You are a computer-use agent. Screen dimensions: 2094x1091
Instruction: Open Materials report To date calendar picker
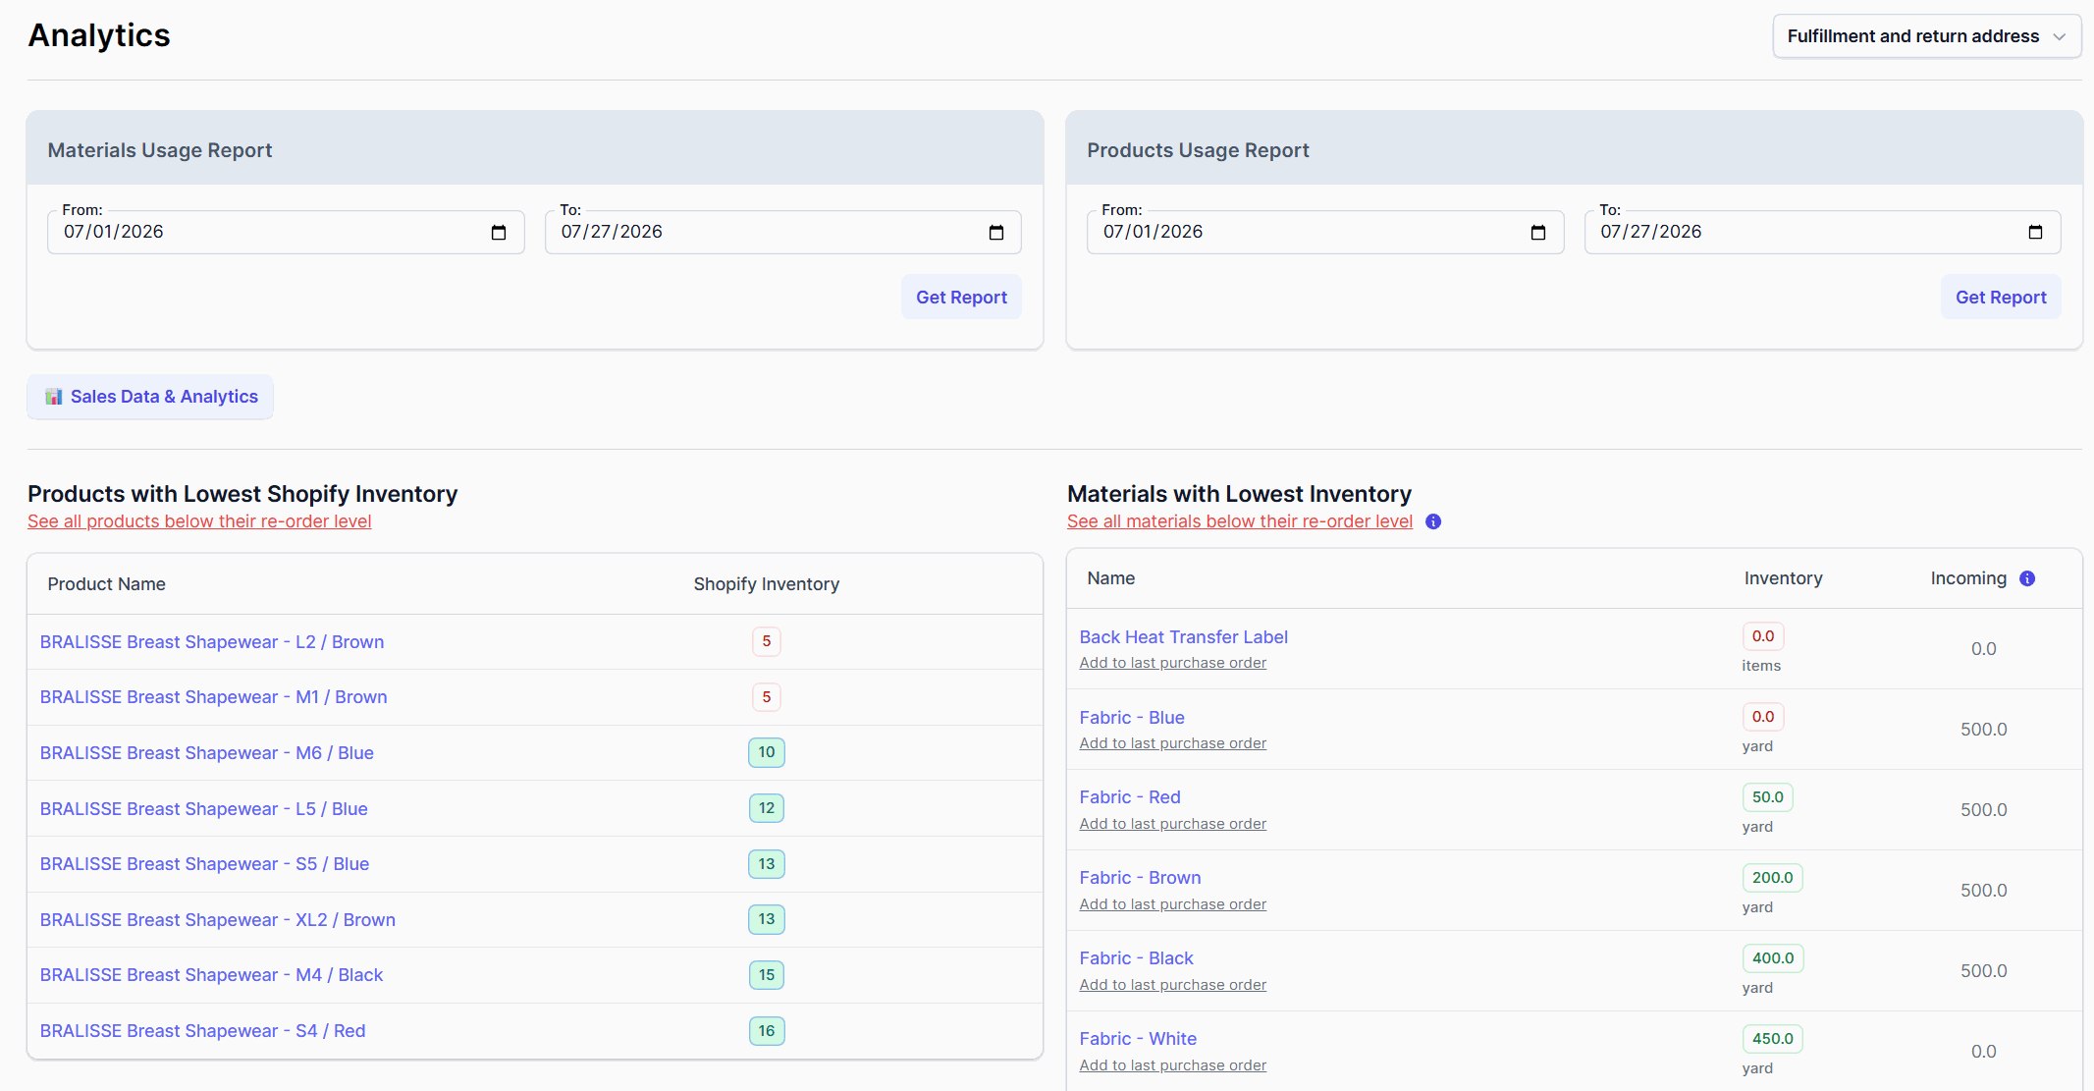pyautogui.click(x=996, y=233)
